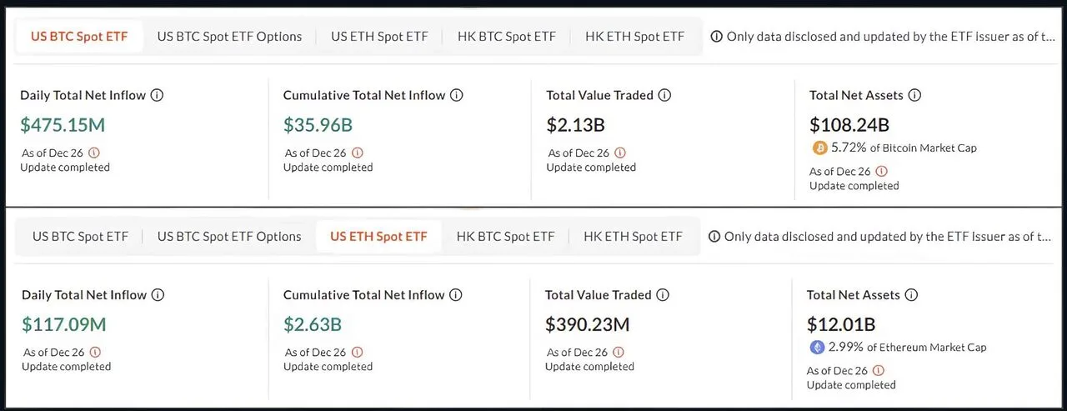The width and height of the screenshot is (1067, 411).
Task: Click red alert icon under $2.13B
Action: [620, 153]
